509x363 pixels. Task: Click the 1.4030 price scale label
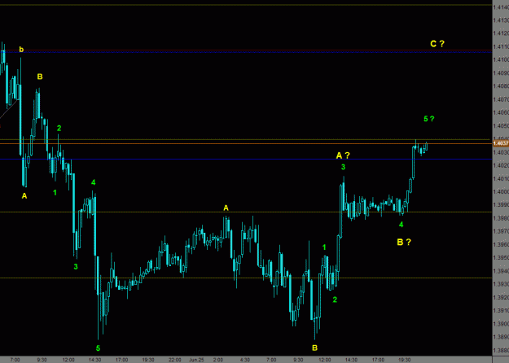pyautogui.click(x=501, y=152)
